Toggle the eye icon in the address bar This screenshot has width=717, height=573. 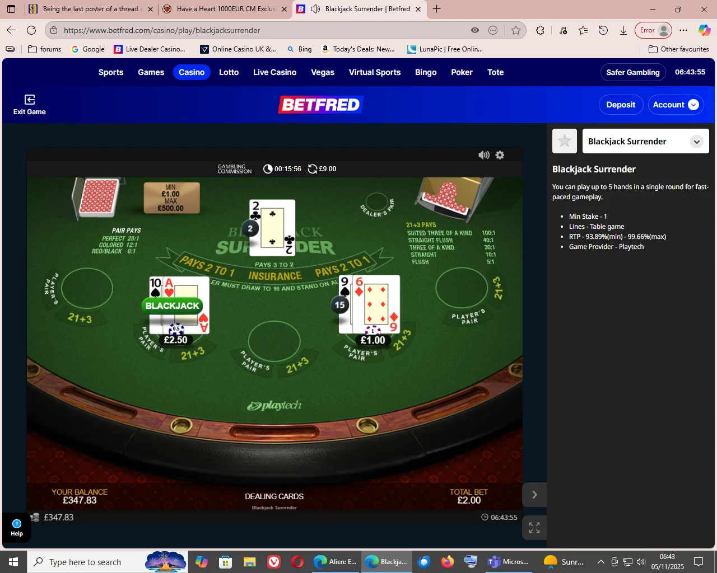tap(475, 30)
